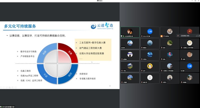Maximize the 腾讯会议 window
Viewport: 200px width, 108px height.
(x=195, y=1)
